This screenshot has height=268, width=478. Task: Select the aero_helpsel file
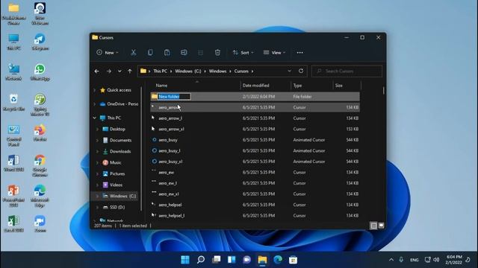[170, 205]
